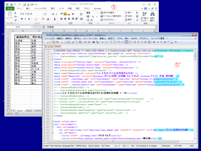Click the Excel fill color paint bucket
Image resolution: width=201 pixels, height=151 pixels.
click(x=43, y=19)
